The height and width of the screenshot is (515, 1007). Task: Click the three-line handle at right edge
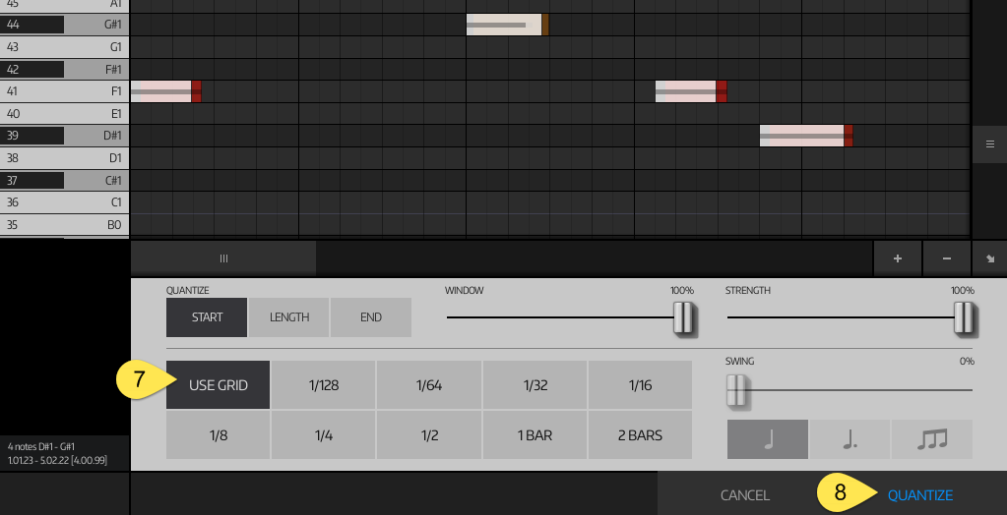pos(989,143)
